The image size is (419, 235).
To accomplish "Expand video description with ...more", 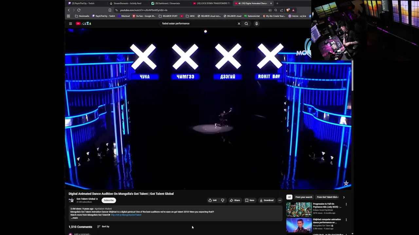I will coord(75,218).
